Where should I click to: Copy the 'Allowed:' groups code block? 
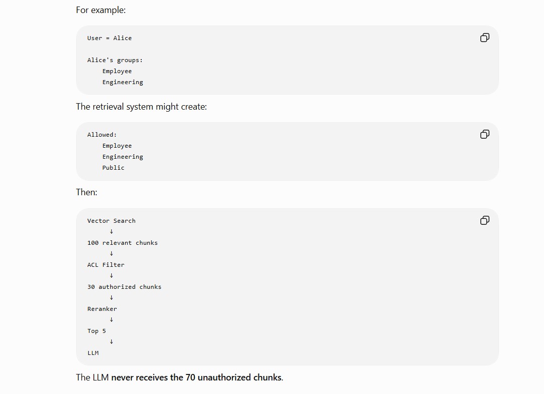click(x=485, y=134)
